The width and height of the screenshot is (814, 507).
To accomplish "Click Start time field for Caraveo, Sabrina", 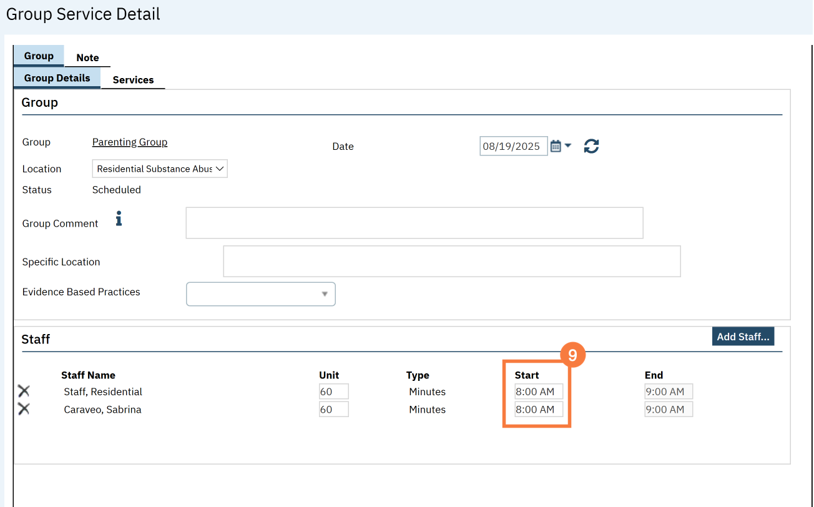I will tap(539, 410).
